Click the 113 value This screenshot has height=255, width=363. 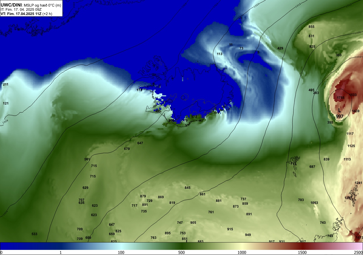[220, 54]
